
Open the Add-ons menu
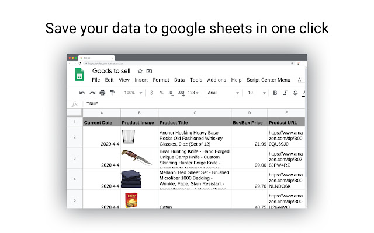[x=217, y=80]
